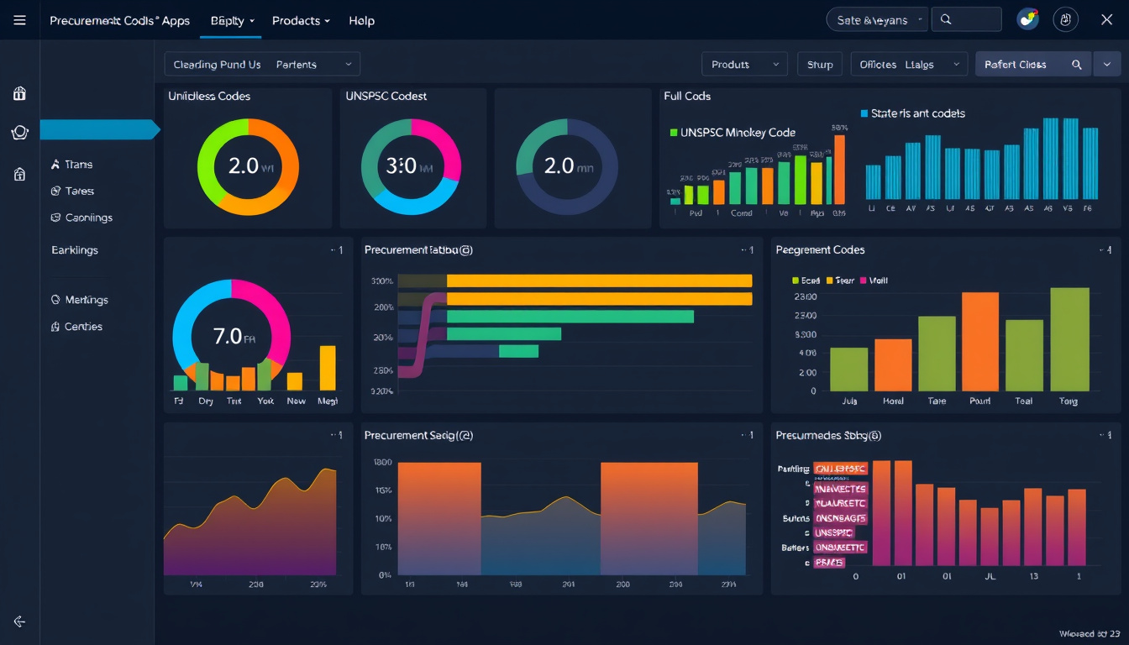The height and width of the screenshot is (645, 1129).
Task: Open the hamburger menu in the top-left corner
Action: pyautogui.click(x=19, y=20)
